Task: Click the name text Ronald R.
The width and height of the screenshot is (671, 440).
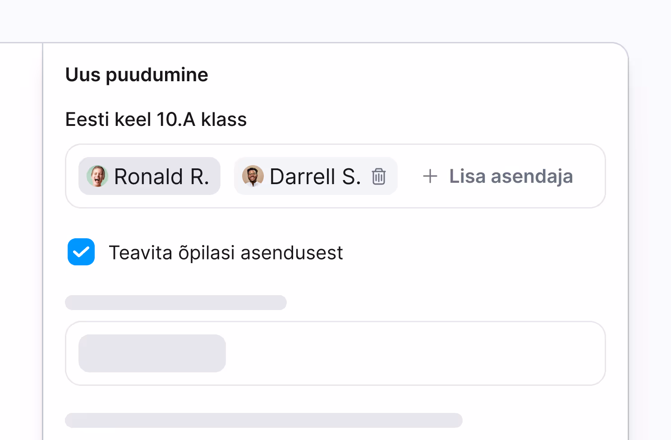Action: coord(161,176)
